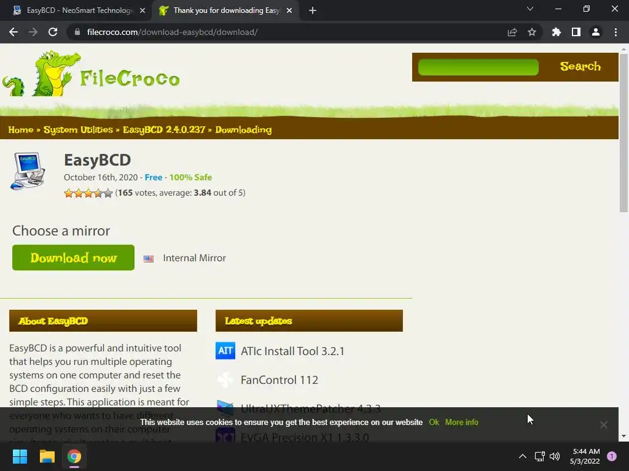Reload the current page
Screen dimensions: 629x471
tap(53, 32)
